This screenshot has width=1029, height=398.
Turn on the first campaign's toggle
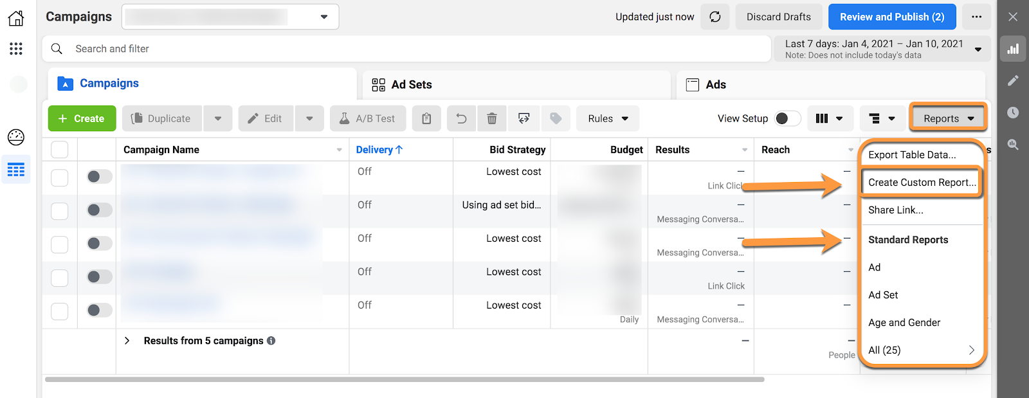tap(99, 176)
